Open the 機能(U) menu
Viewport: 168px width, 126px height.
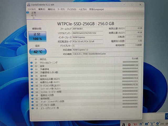point(51,9)
